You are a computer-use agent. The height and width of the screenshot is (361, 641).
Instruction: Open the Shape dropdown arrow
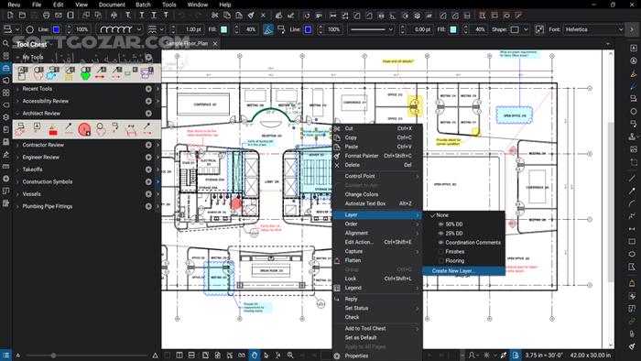[526, 29]
